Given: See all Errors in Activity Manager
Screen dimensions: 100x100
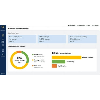Looking at the screenshot, I should 12,41.
